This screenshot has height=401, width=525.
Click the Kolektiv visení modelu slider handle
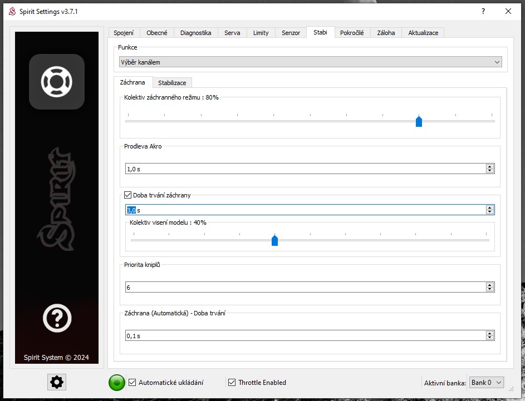[x=274, y=240]
